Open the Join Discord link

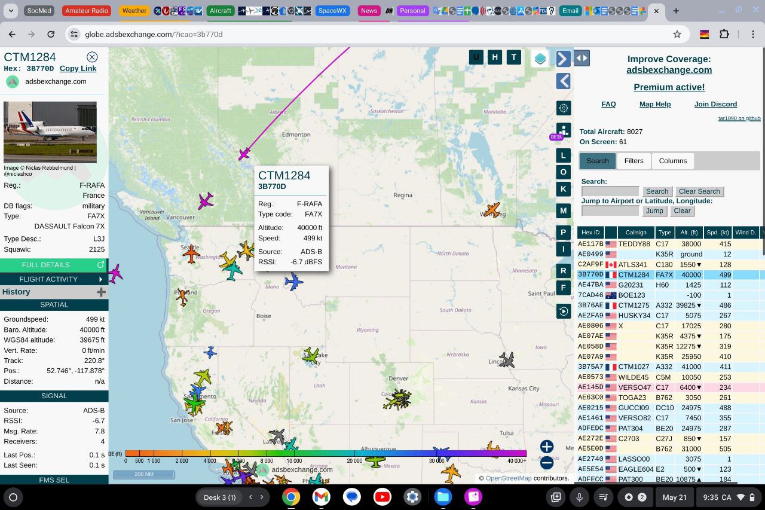[x=715, y=104]
